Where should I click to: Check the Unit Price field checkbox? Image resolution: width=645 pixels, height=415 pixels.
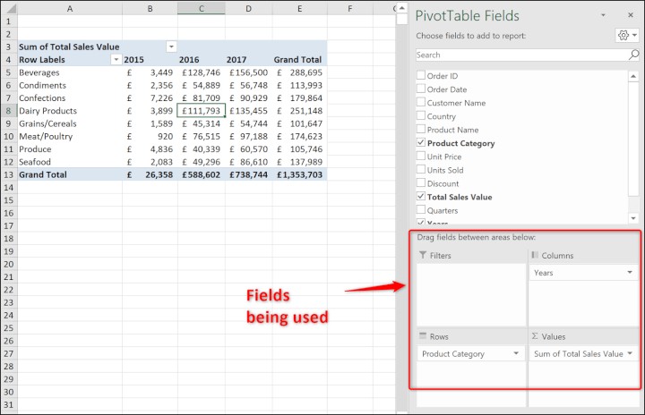[421, 156]
